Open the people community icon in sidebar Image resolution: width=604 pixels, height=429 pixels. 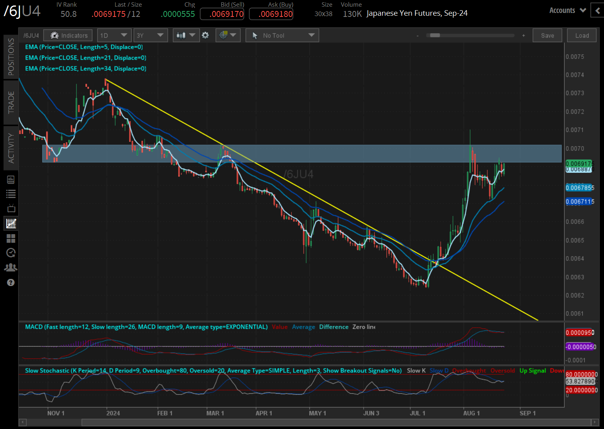point(11,268)
